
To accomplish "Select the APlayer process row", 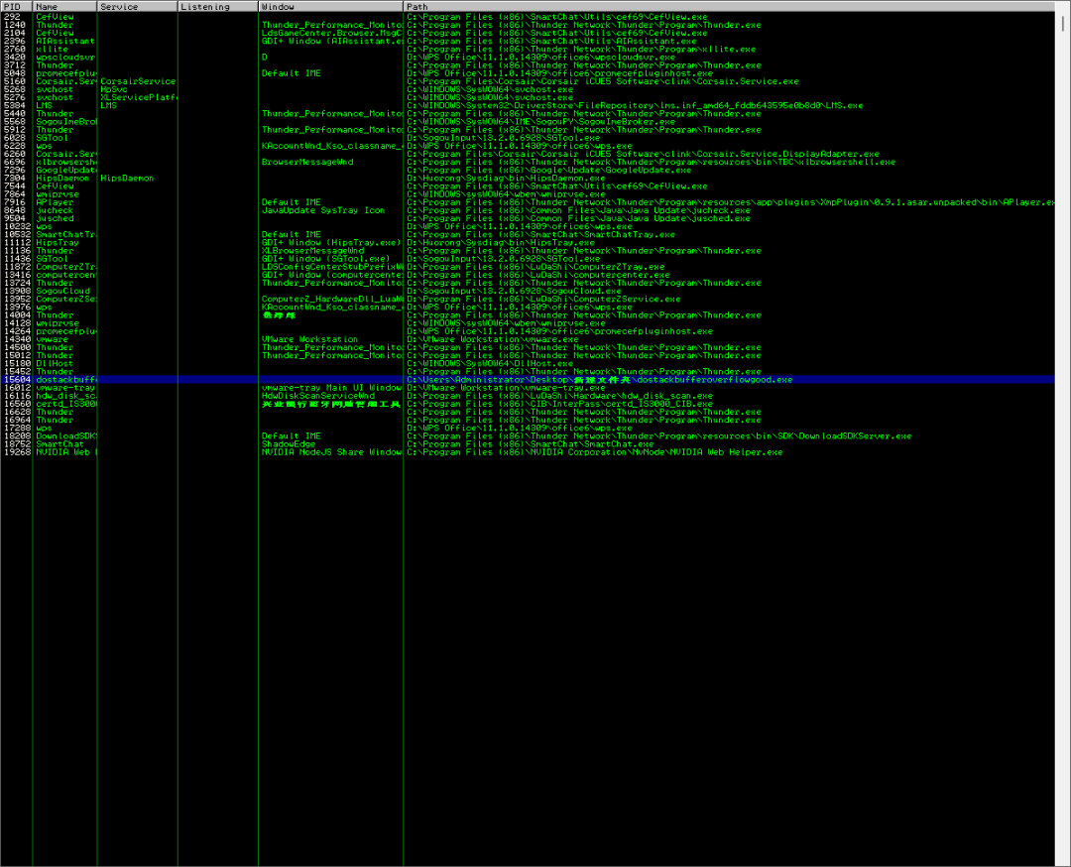I will point(528,202).
